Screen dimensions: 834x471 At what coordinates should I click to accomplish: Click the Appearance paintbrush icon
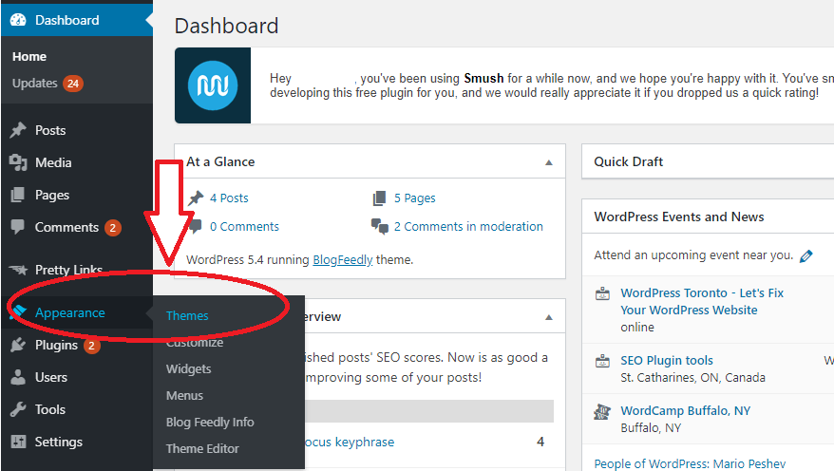pos(18,312)
